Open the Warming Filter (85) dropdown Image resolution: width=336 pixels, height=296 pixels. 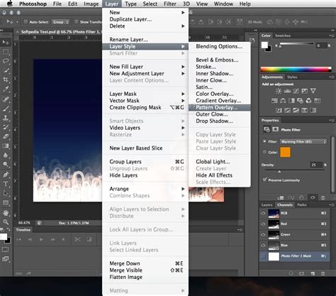coord(303,141)
